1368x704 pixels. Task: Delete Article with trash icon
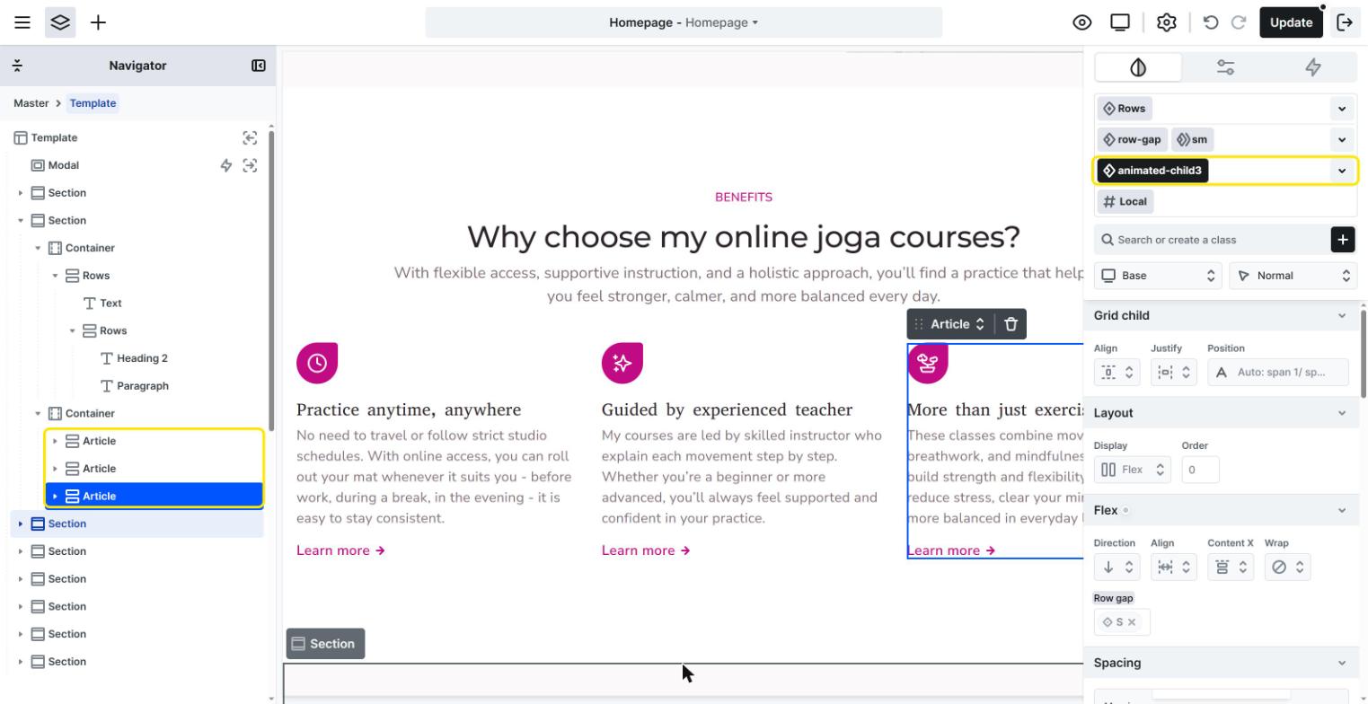1011,324
